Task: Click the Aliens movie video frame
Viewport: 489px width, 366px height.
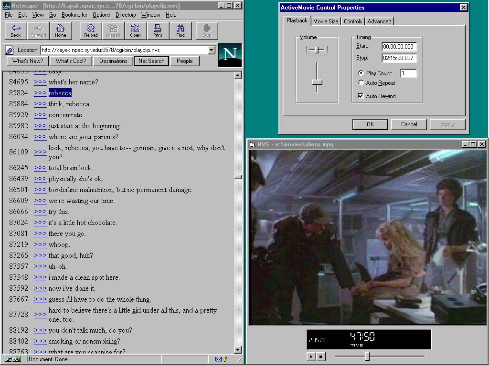Action: point(368,238)
